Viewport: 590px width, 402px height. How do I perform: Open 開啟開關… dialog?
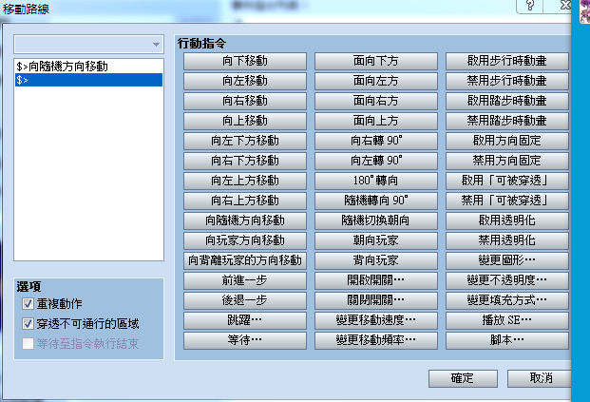tap(376, 280)
